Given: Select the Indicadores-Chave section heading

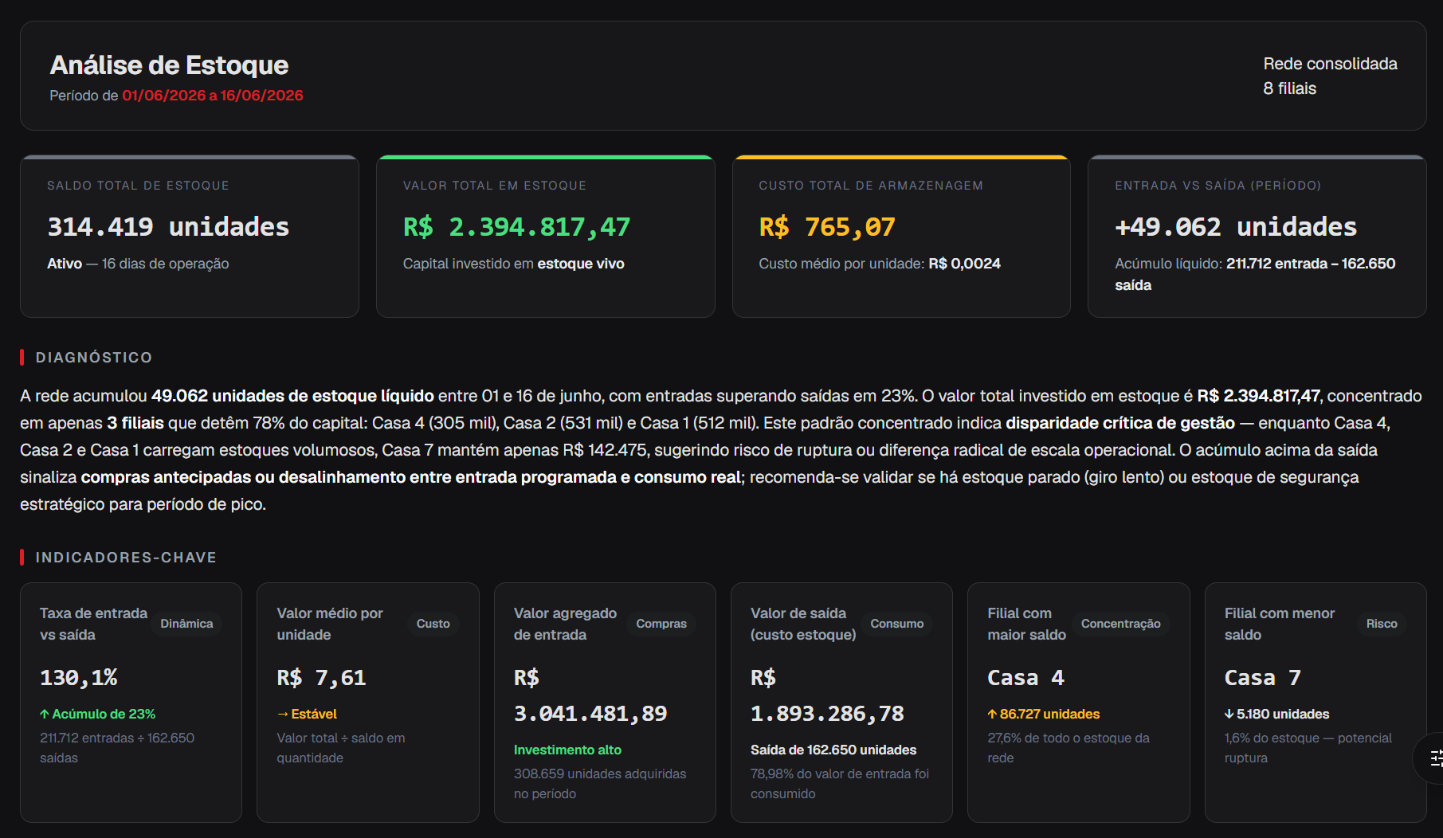Looking at the screenshot, I should tap(126, 558).
